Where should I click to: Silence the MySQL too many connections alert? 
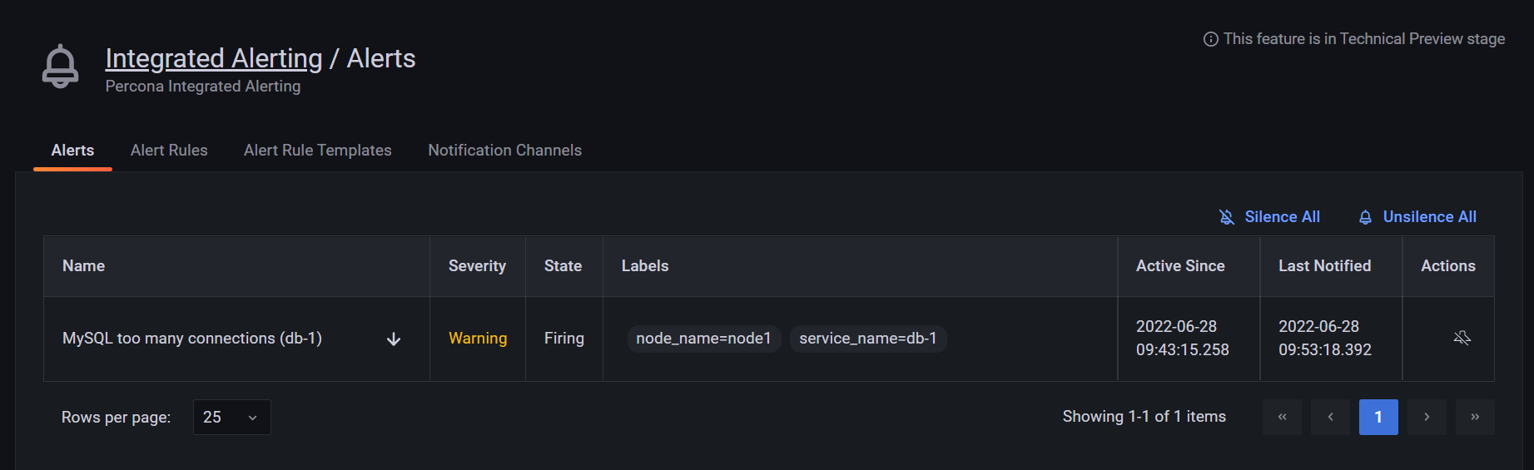pyautogui.click(x=1462, y=338)
